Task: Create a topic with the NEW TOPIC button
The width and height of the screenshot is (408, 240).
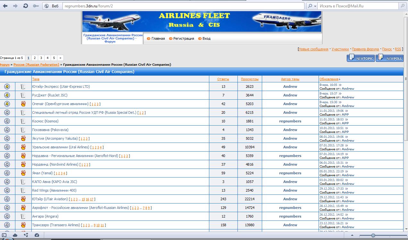Action: coord(361,58)
